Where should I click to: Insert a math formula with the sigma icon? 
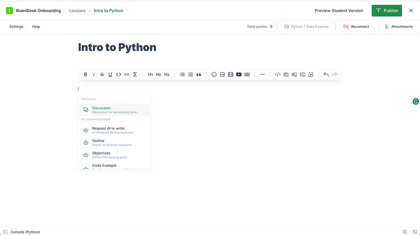(135, 74)
